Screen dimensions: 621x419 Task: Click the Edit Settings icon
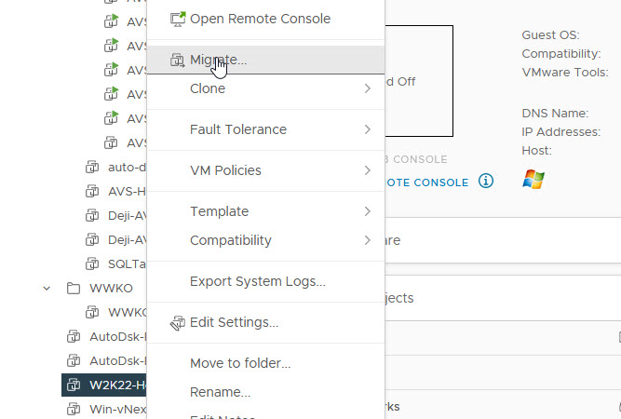click(177, 323)
